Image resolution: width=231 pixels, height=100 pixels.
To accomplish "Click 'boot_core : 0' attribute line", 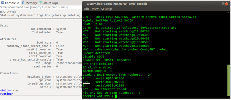I will click(47, 43).
